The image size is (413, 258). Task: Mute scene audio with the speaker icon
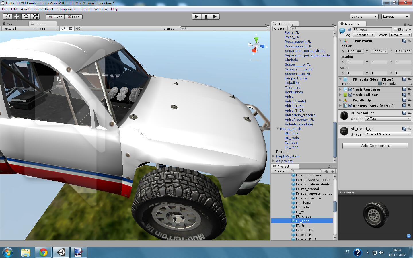78,28
